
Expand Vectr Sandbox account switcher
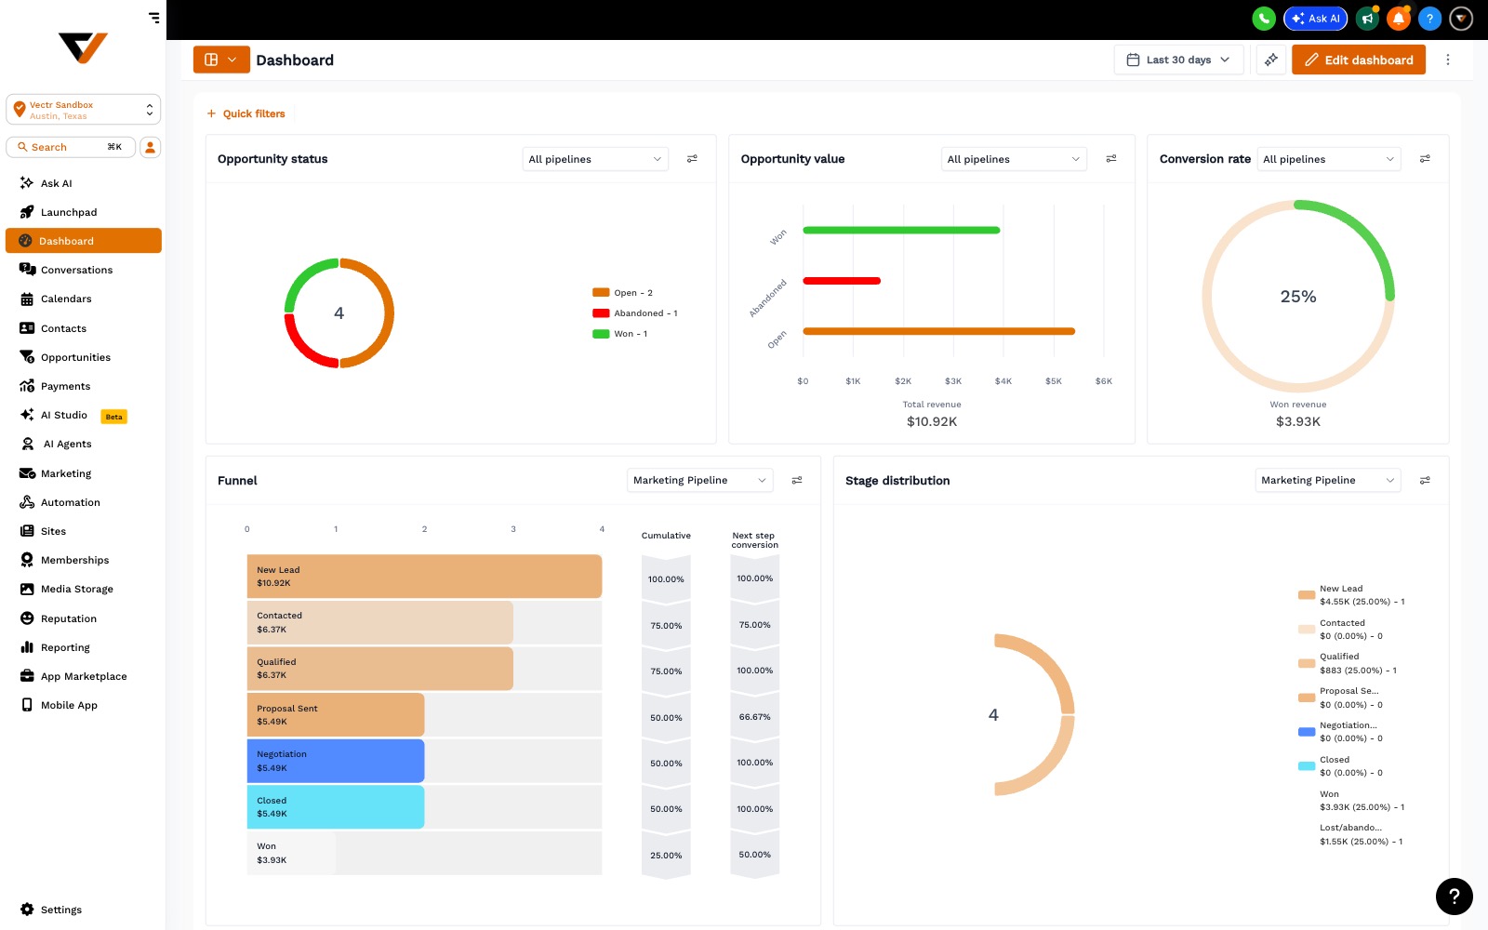click(83, 110)
